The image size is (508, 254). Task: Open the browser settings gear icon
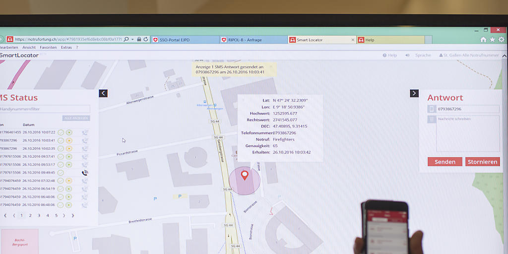(x=502, y=40)
